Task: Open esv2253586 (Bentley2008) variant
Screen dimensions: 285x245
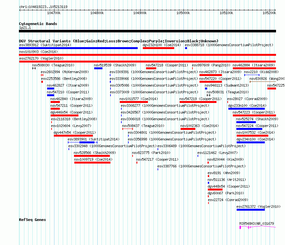Action: [64, 79]
